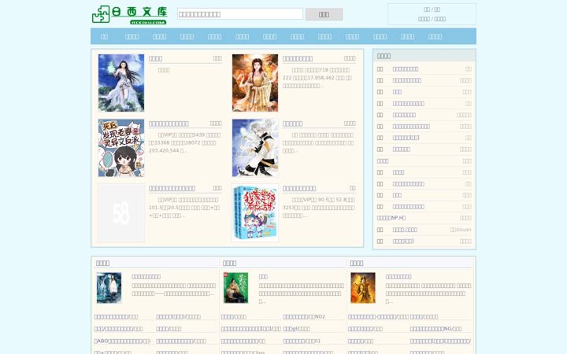
Task: Open the small cover of a woman in white among blue mist
Action: tap(109, 288)
